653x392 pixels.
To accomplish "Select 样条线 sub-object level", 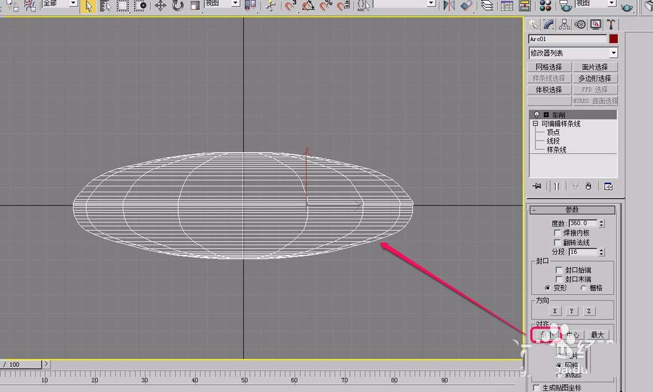I will 556,149.
